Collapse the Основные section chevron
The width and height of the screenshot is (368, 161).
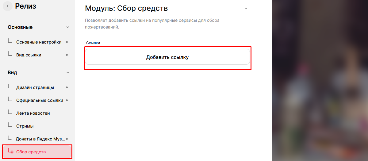(x=68, y=27)
